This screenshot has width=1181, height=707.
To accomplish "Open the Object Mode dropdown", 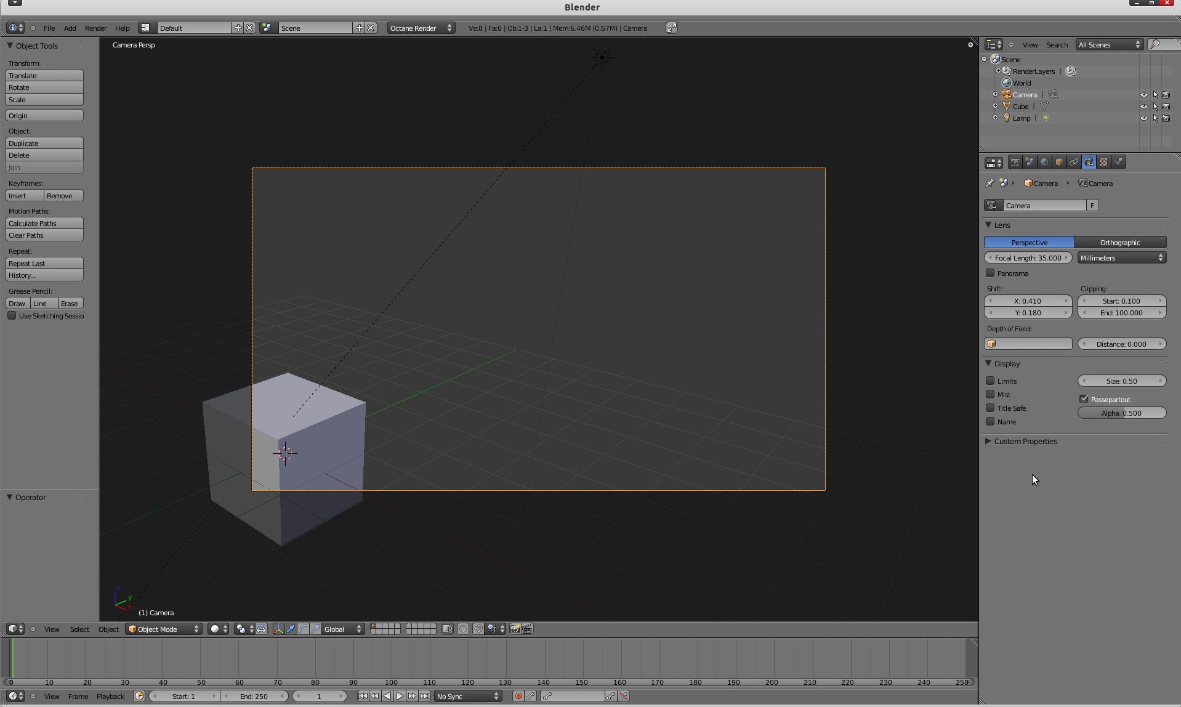I will click(164, 629).
